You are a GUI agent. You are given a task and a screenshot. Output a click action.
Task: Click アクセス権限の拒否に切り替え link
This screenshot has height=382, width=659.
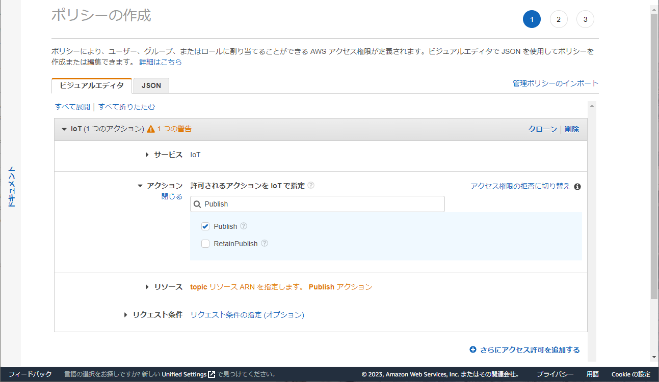click(520, 186)
